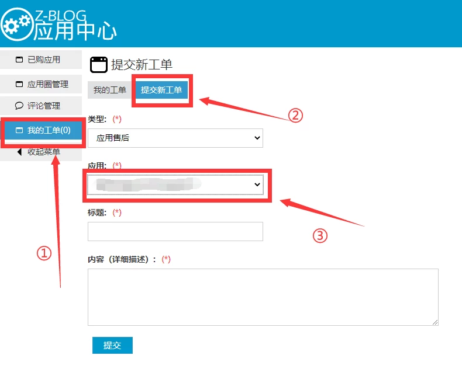462x369 pixels.
Task: Click the arrow of the 类型 select box
Action: point(256,138)
